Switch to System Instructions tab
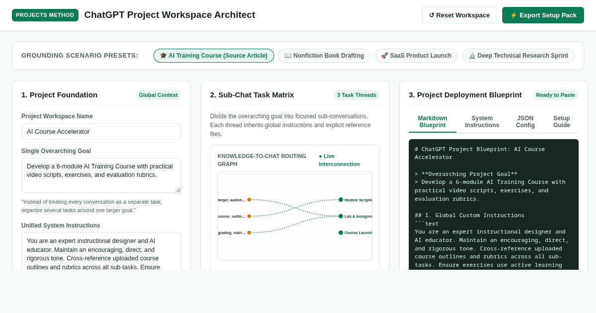The image size is (596, 313). [x=482, y=122]
